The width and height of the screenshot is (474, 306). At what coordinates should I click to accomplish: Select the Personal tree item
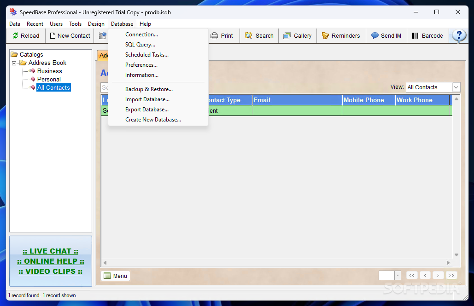(49, 79)
